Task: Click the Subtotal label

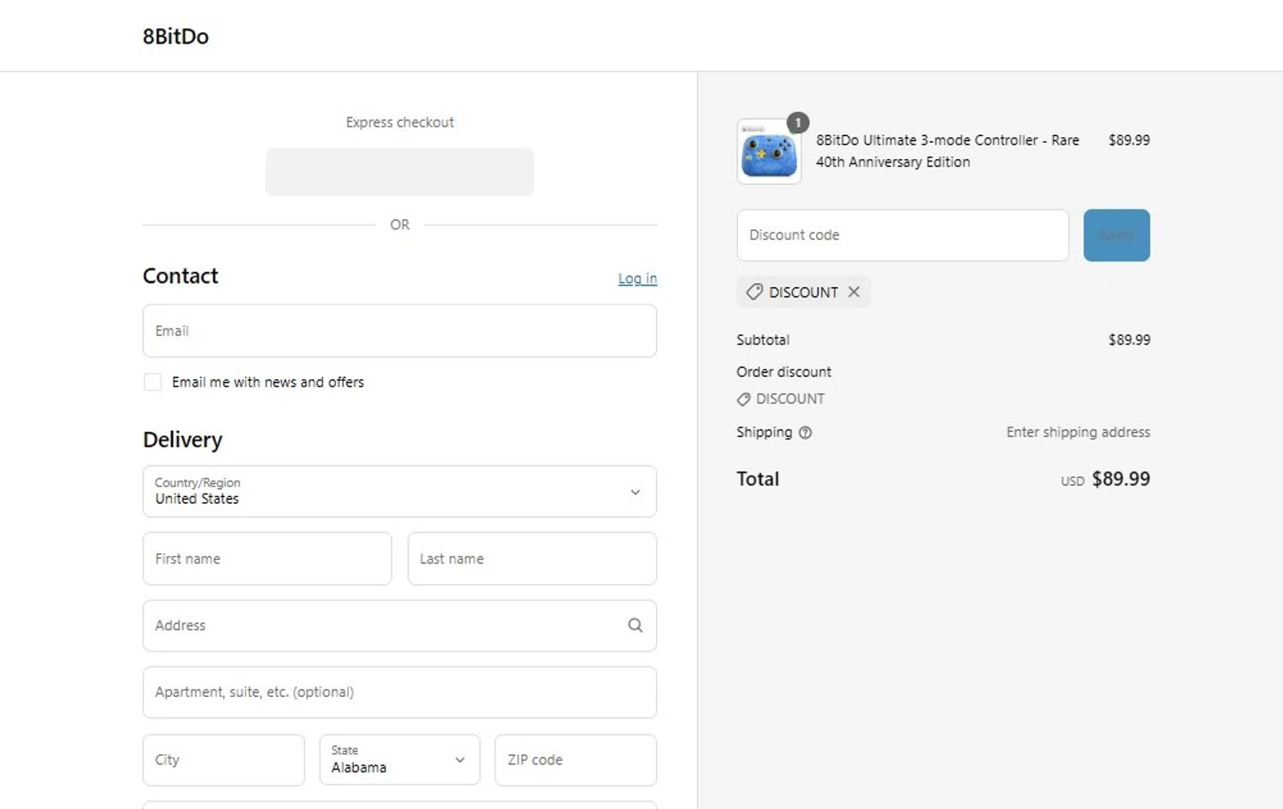Action: [763, 340]
